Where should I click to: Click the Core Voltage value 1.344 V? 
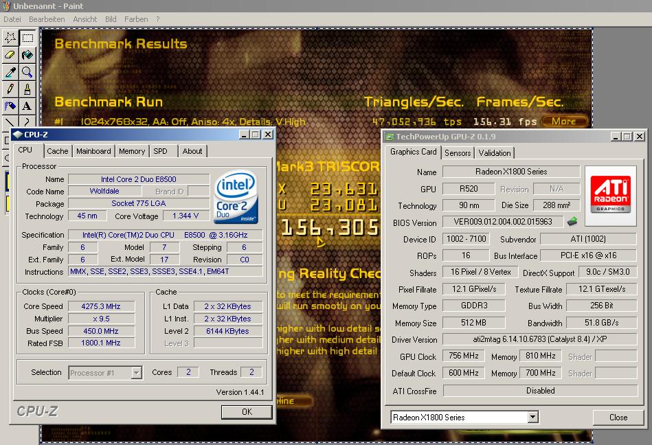[x=186, y=216]
